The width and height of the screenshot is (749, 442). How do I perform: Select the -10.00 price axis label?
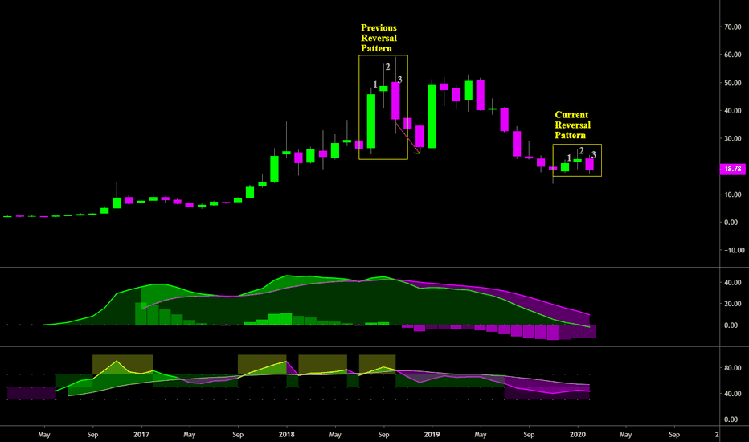click(734, 251)
